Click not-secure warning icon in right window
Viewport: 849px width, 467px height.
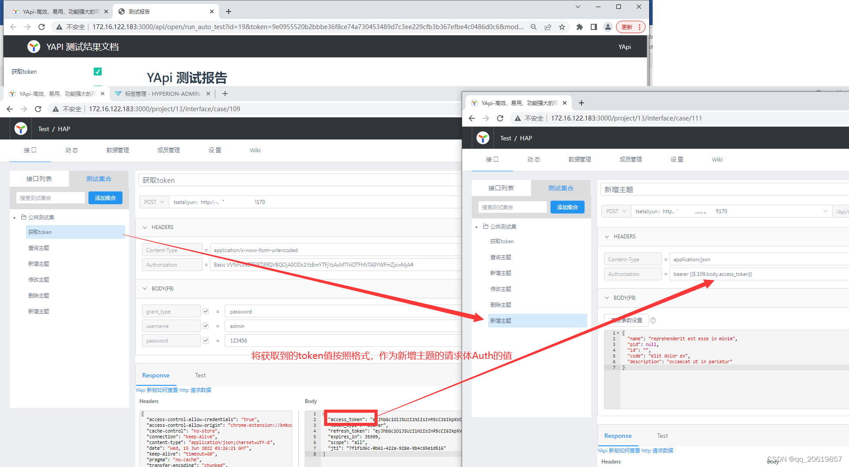tap(518, 118)
